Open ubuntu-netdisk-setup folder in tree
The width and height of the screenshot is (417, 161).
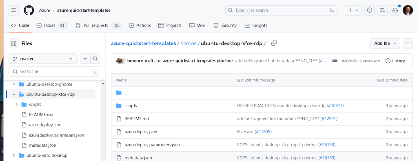[47, 155]
